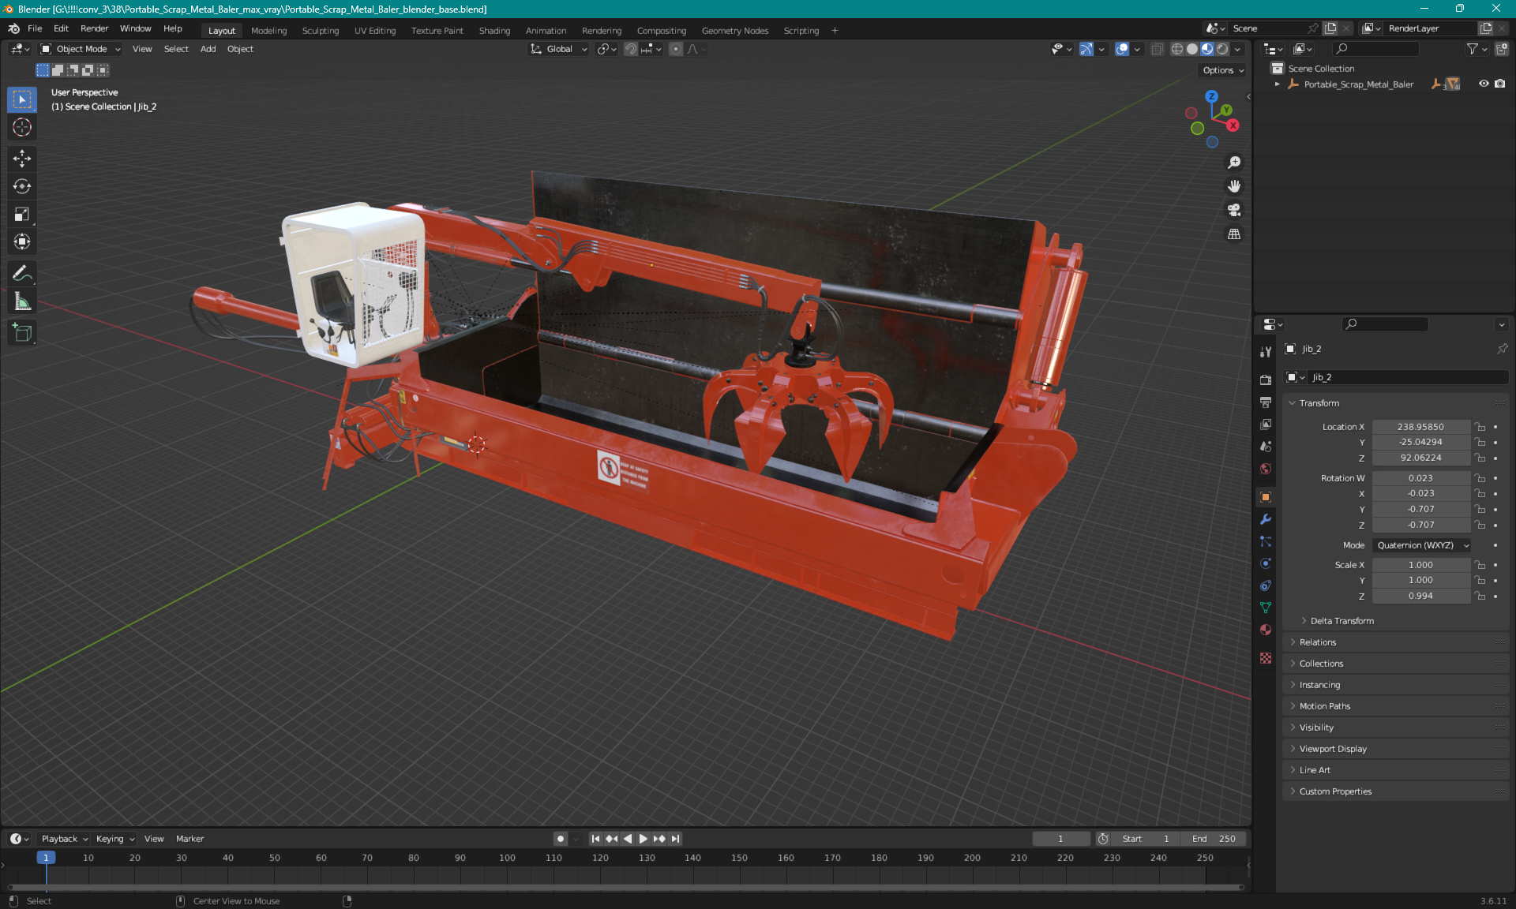The height and width of the screenshot is (909, 1516).
Task: Open the Object Constraints tab
Action: click(x=1266, y=585)
